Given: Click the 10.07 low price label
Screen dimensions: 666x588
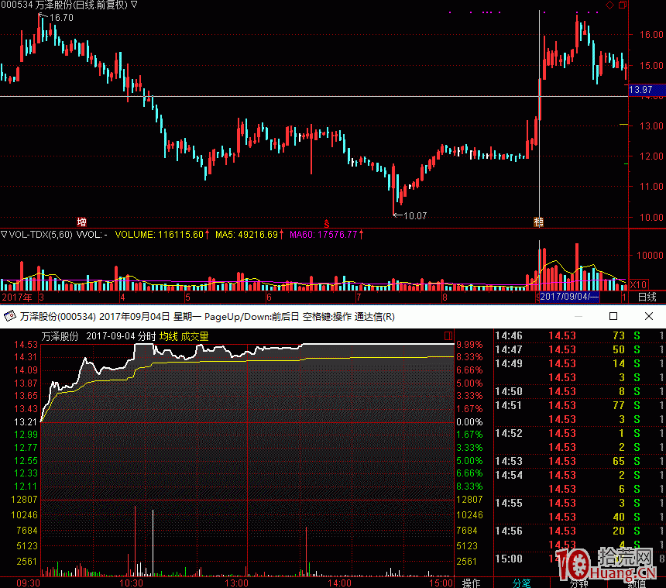Looking at the screenshot, I should coord(414,216).
